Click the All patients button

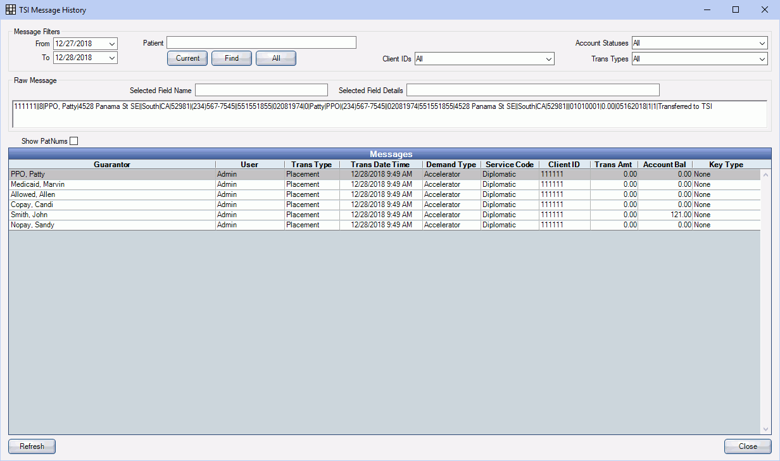[276, 58]
